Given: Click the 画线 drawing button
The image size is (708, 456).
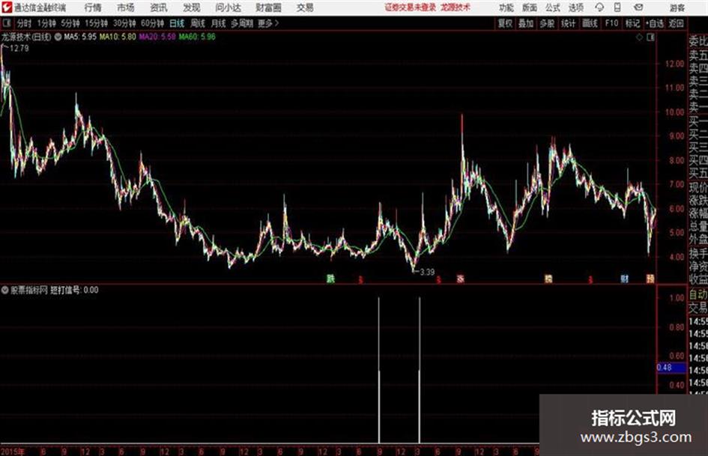Looking at the screenshot, I should 589,23.
